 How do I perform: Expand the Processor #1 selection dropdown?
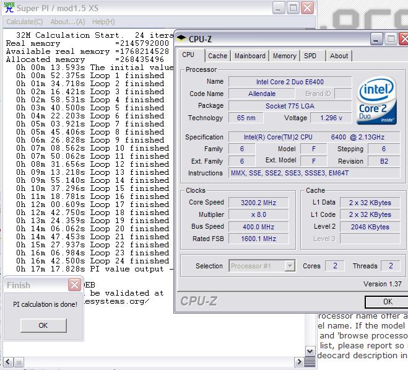290,266
